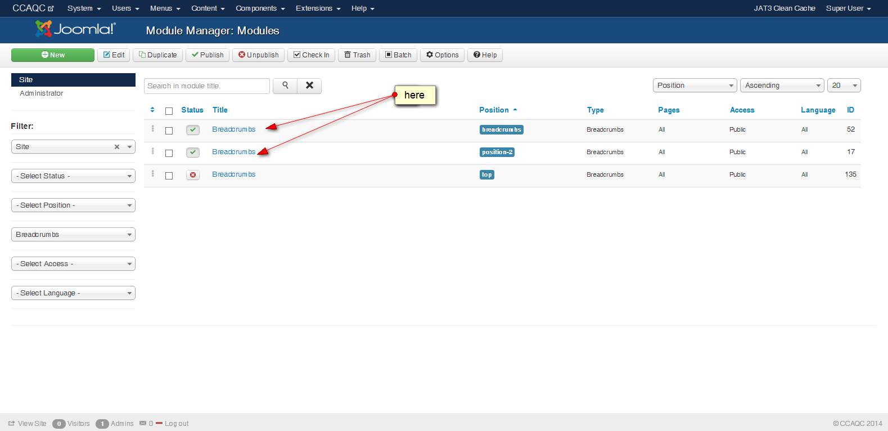Unpublish the Breadcrumbs module with ID 52
The image size is (888, 431).
193,130
